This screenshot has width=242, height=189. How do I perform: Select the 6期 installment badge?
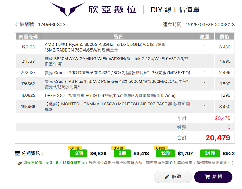(122, 153)
